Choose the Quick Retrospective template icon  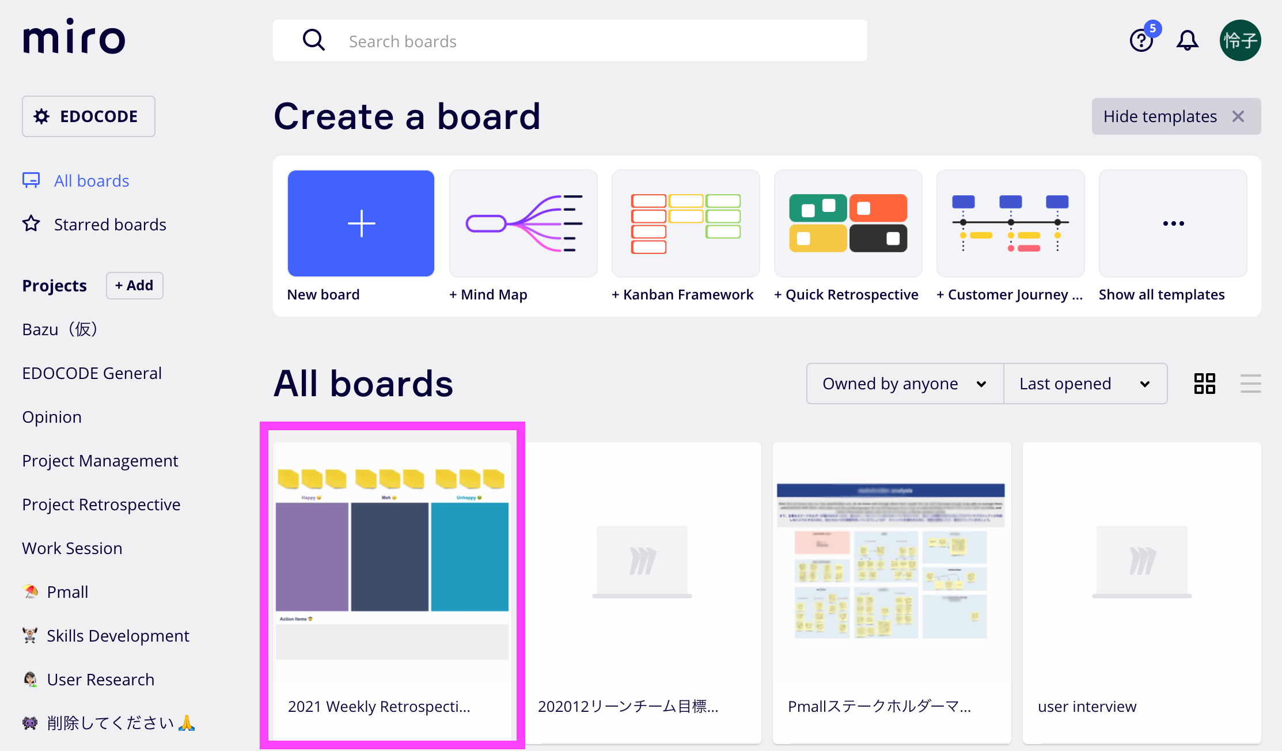click(848, 223)
